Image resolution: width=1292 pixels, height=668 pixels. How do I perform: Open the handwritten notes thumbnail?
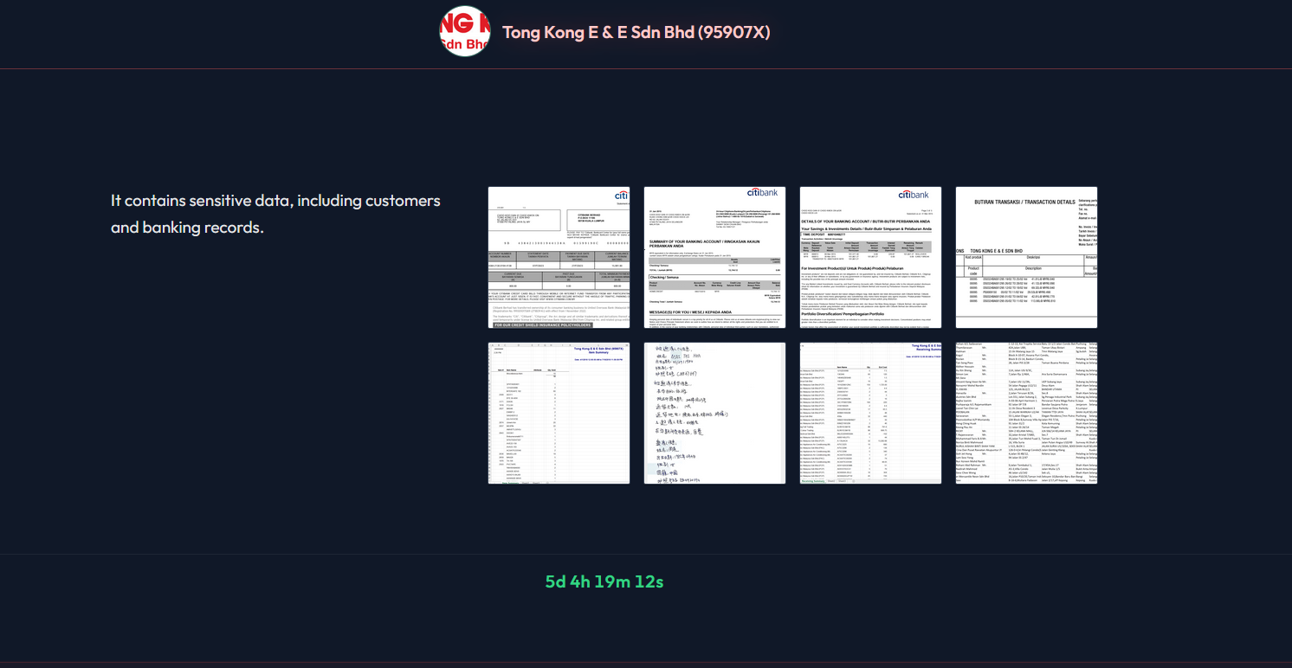coord(714,413)
